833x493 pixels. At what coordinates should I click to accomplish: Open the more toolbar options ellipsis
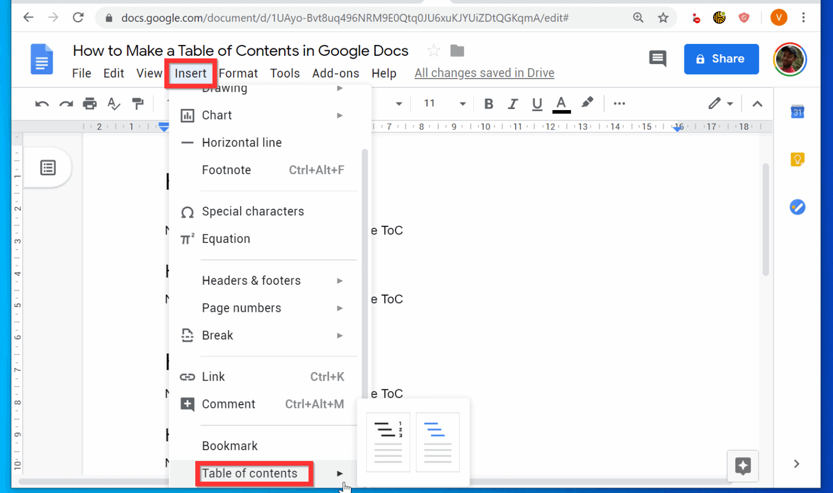[619, 104]
